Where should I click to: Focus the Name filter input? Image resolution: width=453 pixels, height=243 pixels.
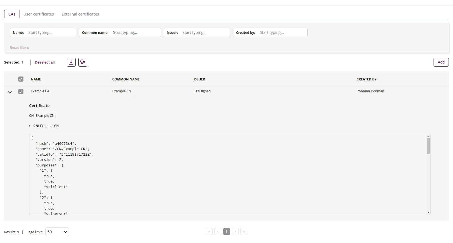coord(43,32)
